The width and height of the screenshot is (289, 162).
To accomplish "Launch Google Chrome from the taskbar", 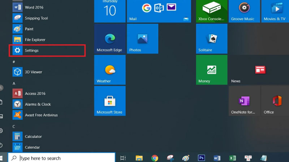I will tap(155, 158).
